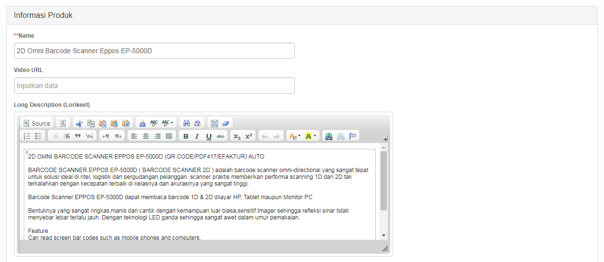Image resolution: width=604 pixels, height=262 pixels.
Task: Set text direction left to right
Action: tap(107, 136)
